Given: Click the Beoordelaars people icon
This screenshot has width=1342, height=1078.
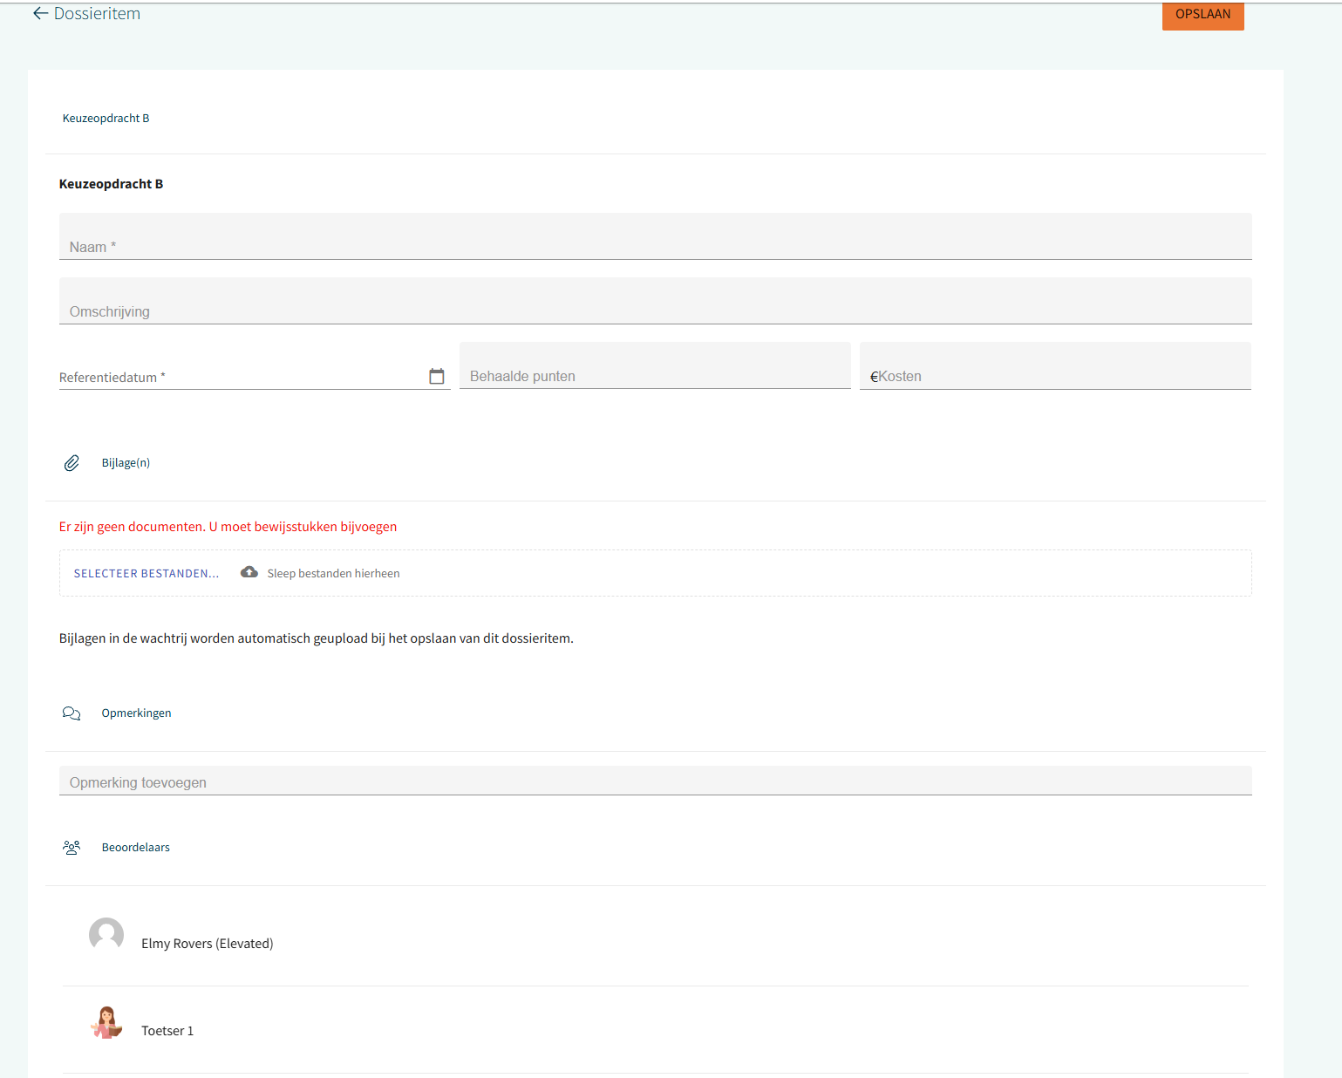Looking at the screenshot, I should (x=72, y=848).
